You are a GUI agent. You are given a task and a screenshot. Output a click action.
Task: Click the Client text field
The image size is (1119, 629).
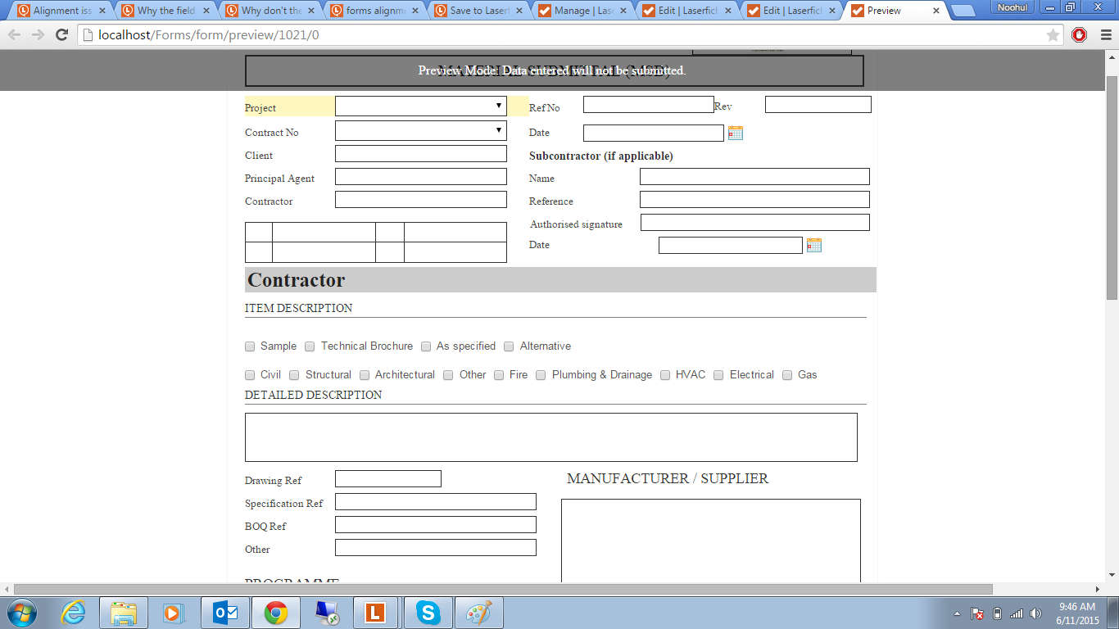(420, 154)
